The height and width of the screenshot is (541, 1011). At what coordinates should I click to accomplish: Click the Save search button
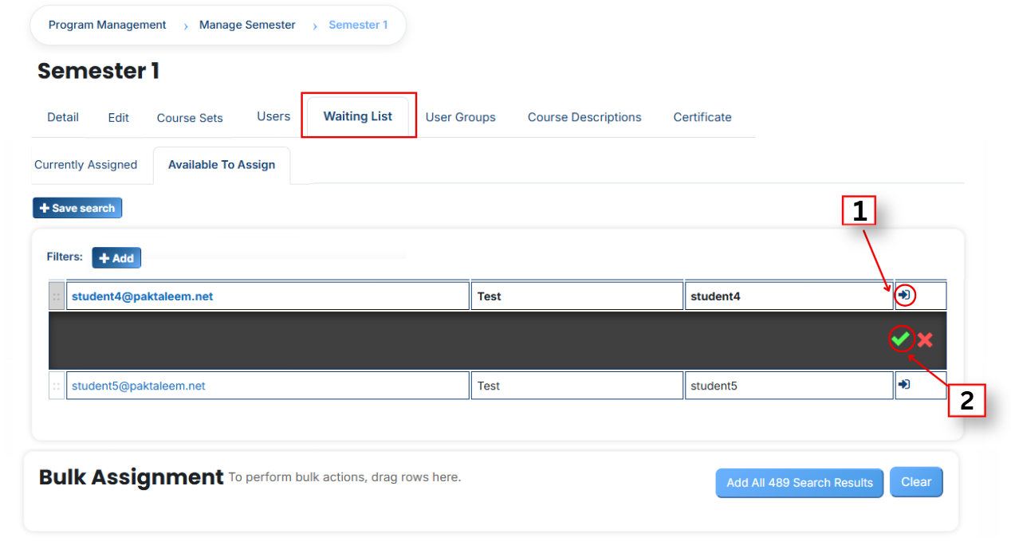(x=77, y=208)
